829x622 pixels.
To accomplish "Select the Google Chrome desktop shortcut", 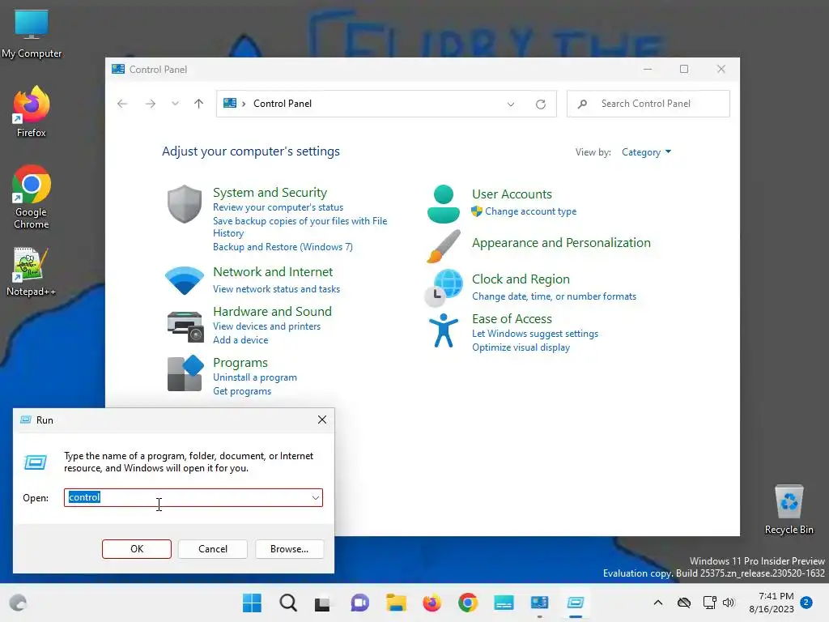I will pyautogui.click(x=32, y=197).
